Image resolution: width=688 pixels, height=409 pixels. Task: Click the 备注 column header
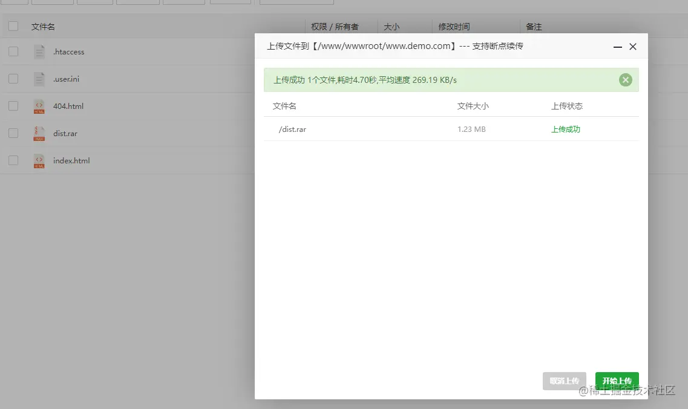[x=534, y=27]
